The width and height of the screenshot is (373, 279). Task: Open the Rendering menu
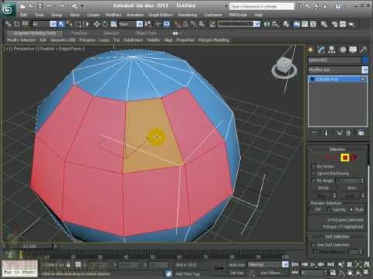point(187,15)
